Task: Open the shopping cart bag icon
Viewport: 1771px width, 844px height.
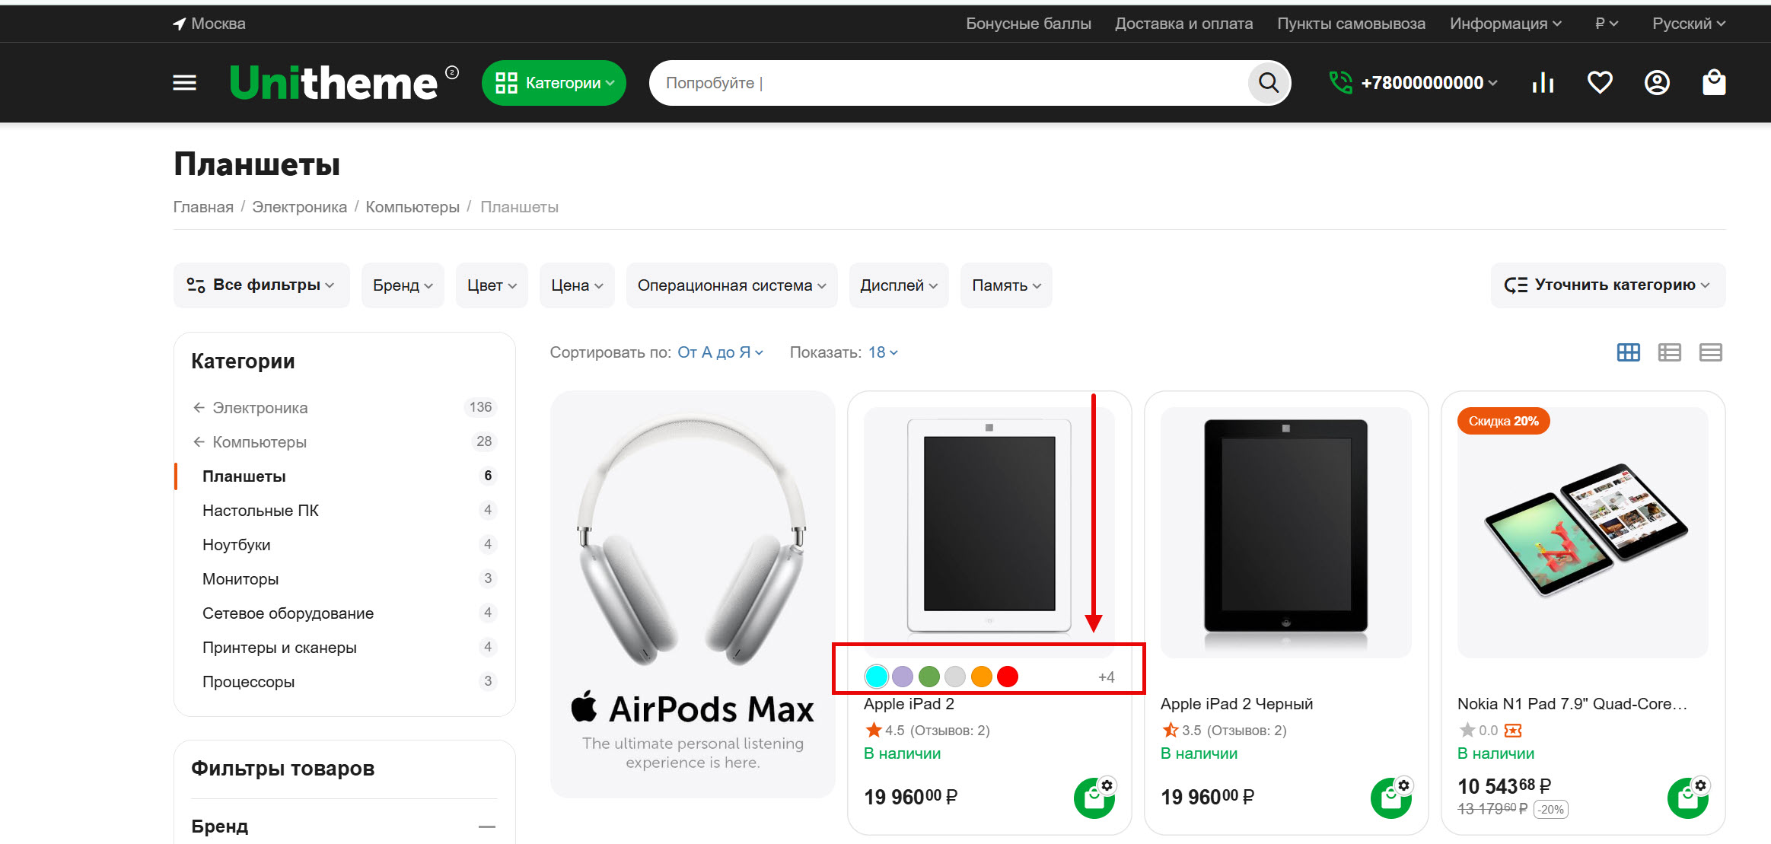Action: coord(1714,82)
